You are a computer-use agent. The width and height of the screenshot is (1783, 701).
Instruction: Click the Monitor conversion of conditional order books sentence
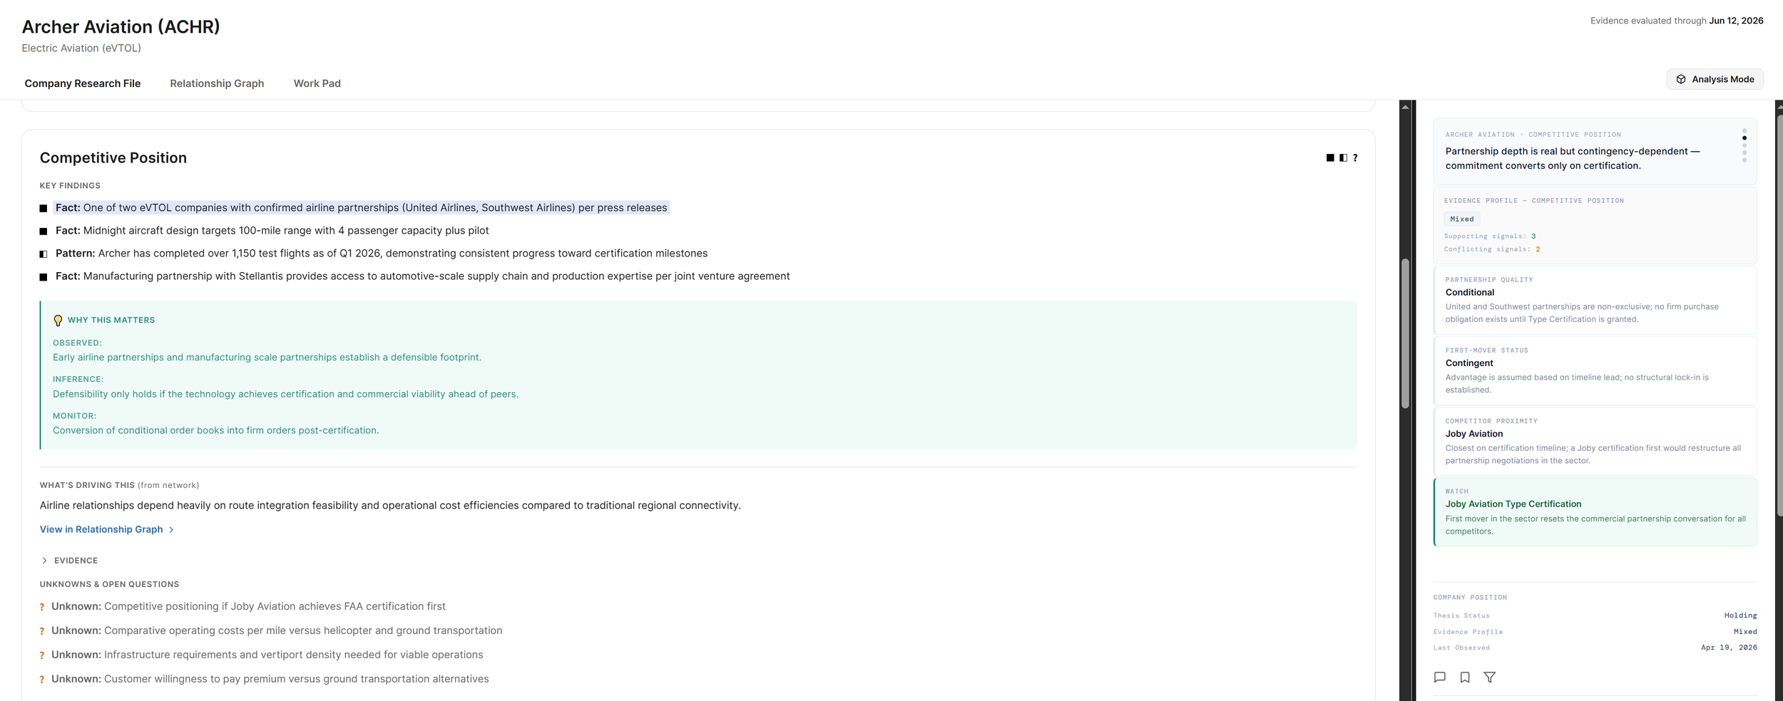(215, 430)
